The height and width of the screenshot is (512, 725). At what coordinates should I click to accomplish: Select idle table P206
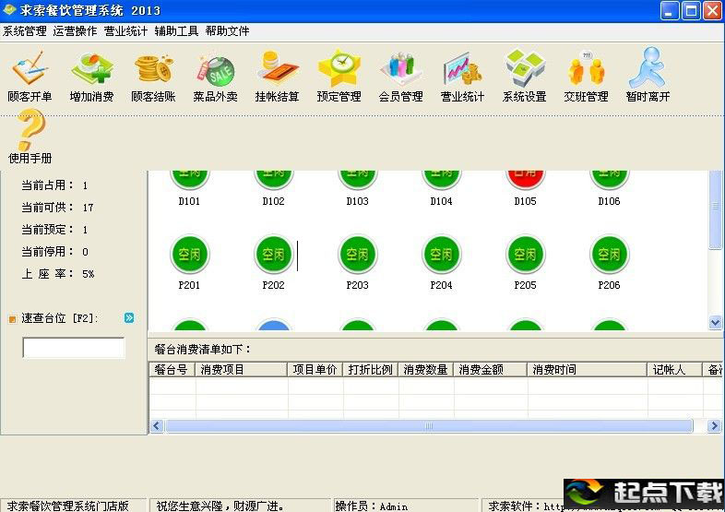click(610, 254)
